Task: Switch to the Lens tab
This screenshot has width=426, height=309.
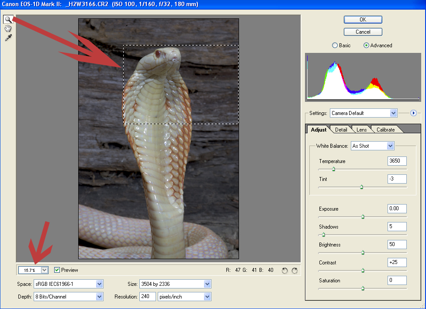Action: pos(361,129)
